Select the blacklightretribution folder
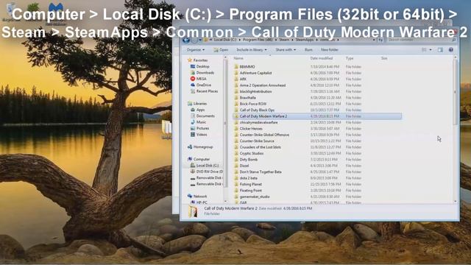 [253, 91]
